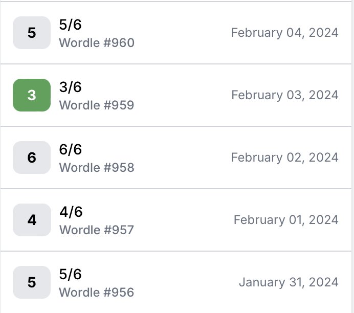Click the January 31, 2024 date
This screenshot has height=313, width=354.
[289, 282]
